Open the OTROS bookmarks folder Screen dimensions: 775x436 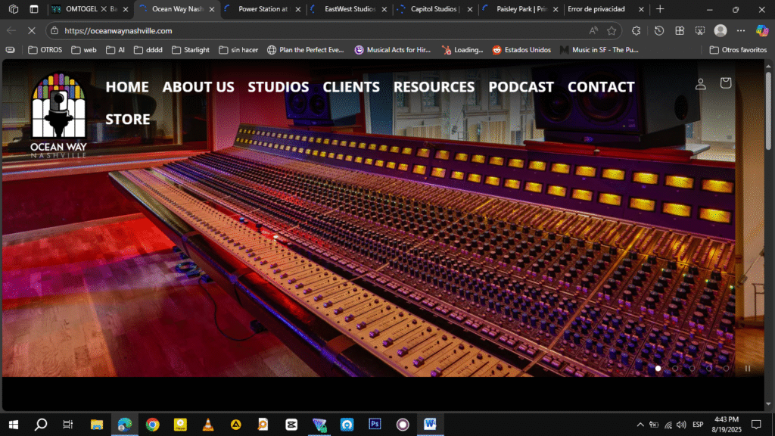point(45,50)
